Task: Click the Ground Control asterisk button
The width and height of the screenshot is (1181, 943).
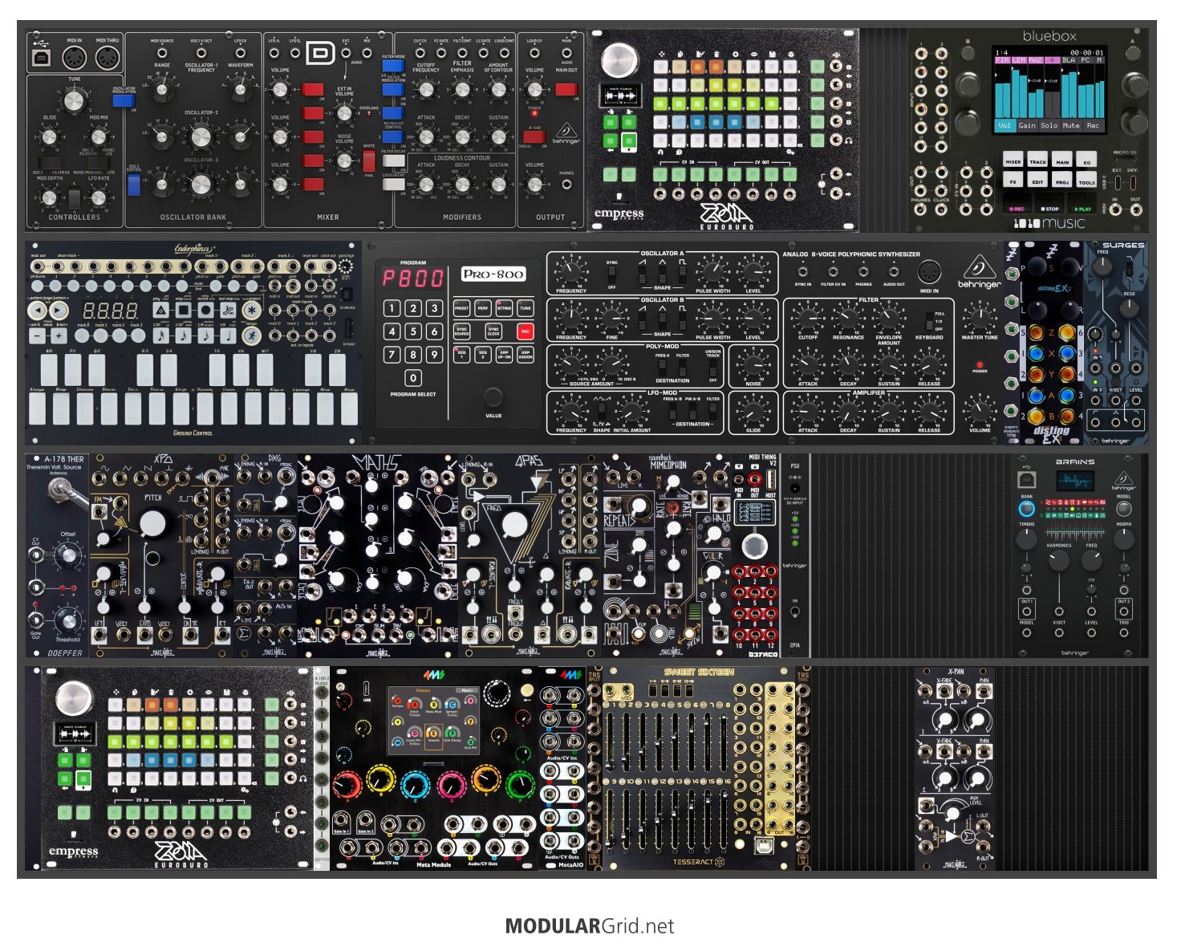Action: [x=253, y=311]
